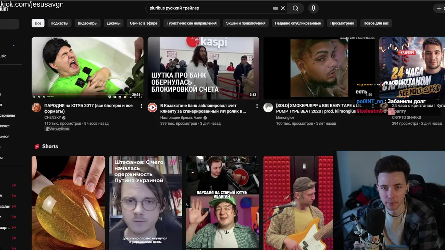This screenshot has height=250, width=445.
Task: Mute the CHENSKY video preview volume
Action: pyautogui.click(x=44, y=97)
